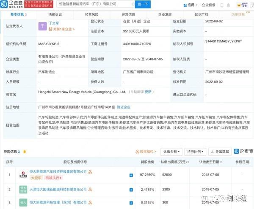
Task: Click the 天津恒大国瑞 green logo
Action: coord(23,190)
